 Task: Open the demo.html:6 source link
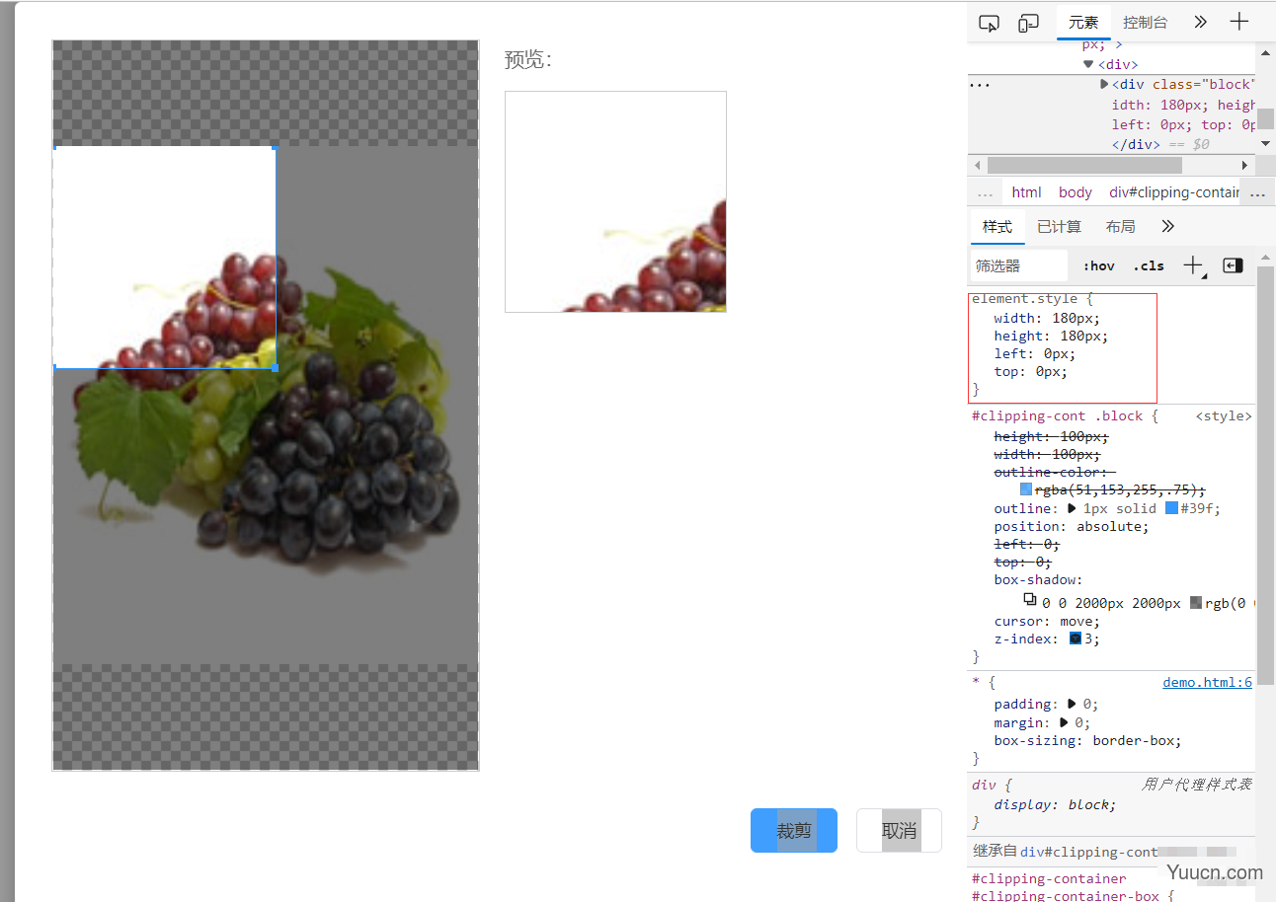tap(1207, 682)
